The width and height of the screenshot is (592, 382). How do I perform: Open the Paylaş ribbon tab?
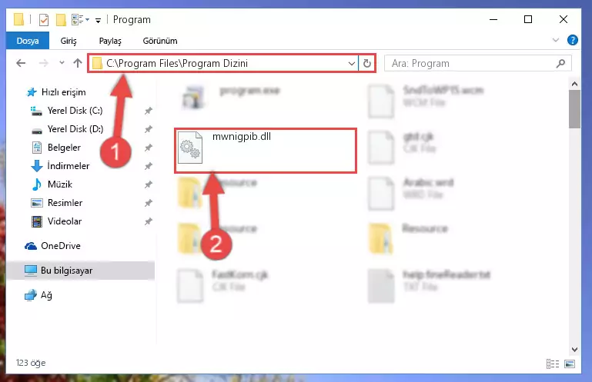110,41
